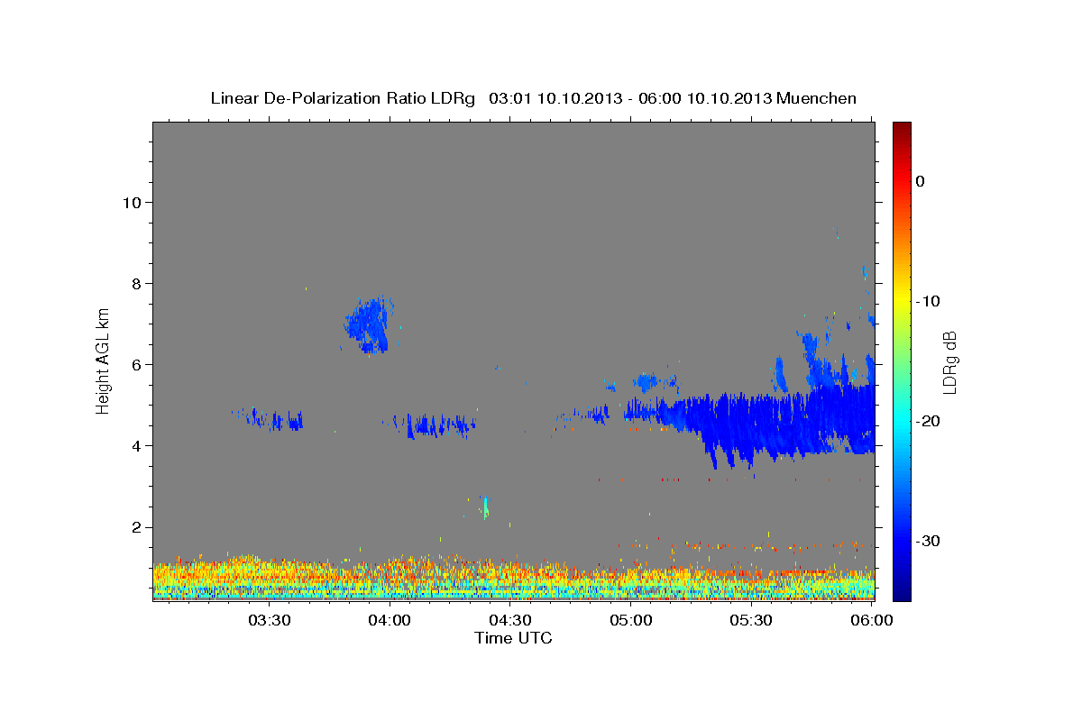Screen dimensions: 1082x721
Task: Click the 'Muenchen' location in the title
Action: pyautogui.click(x=818, y=98)
